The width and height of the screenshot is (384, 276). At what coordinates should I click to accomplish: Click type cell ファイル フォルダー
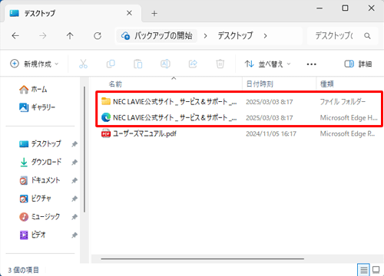point(343,102)
